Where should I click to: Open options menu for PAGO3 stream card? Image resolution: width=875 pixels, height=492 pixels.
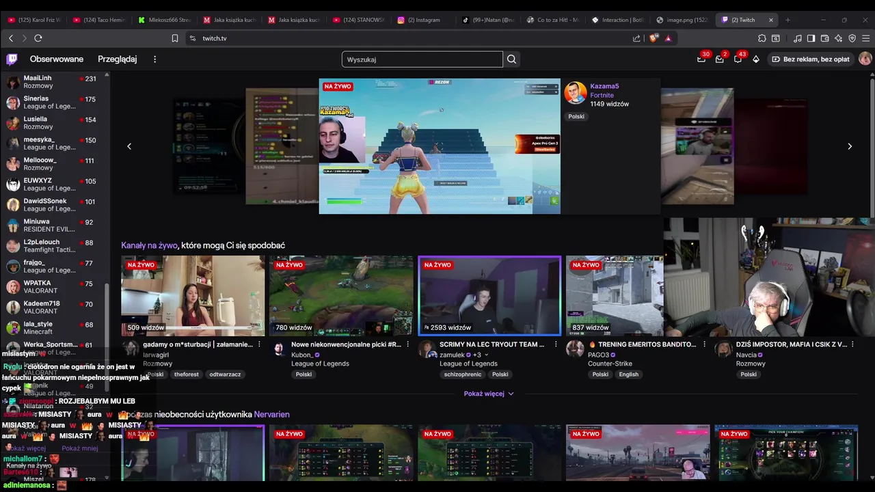click(704, 344)
